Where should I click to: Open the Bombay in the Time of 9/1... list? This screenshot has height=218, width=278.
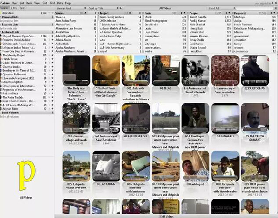[27, 70]
